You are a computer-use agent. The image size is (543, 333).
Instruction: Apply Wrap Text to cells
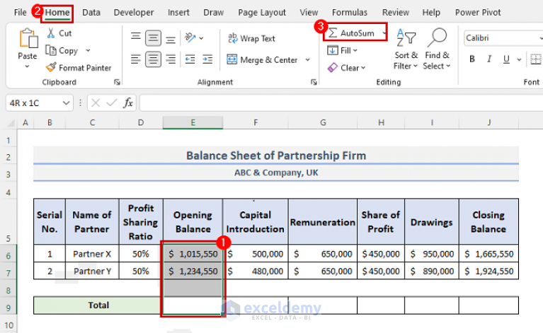pos(251,38)
